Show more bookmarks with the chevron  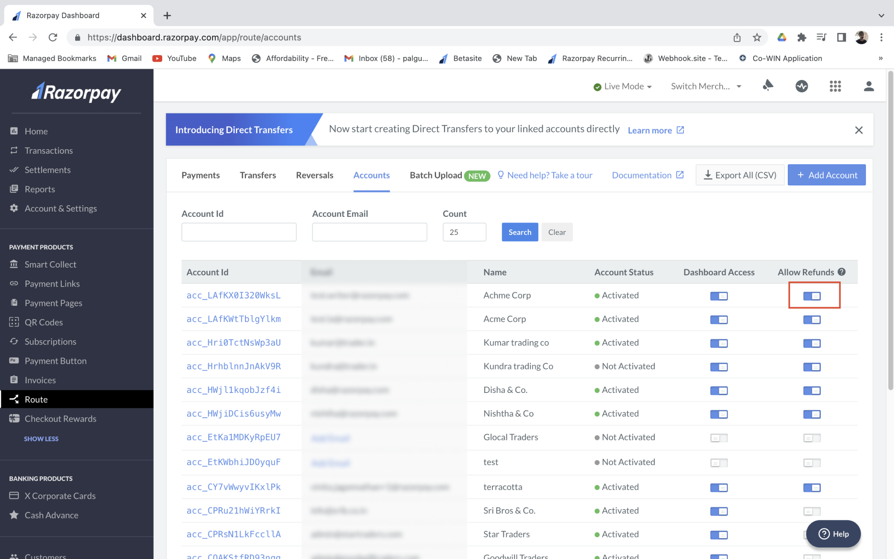point(881,58)
